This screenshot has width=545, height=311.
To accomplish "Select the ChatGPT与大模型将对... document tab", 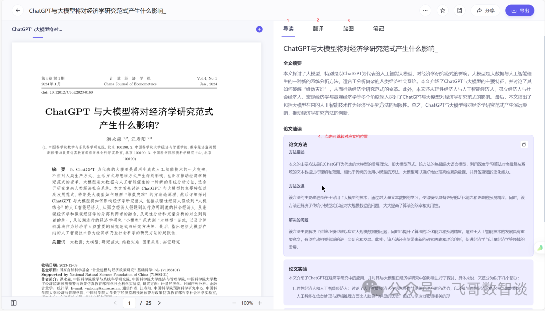I will 37,30.
